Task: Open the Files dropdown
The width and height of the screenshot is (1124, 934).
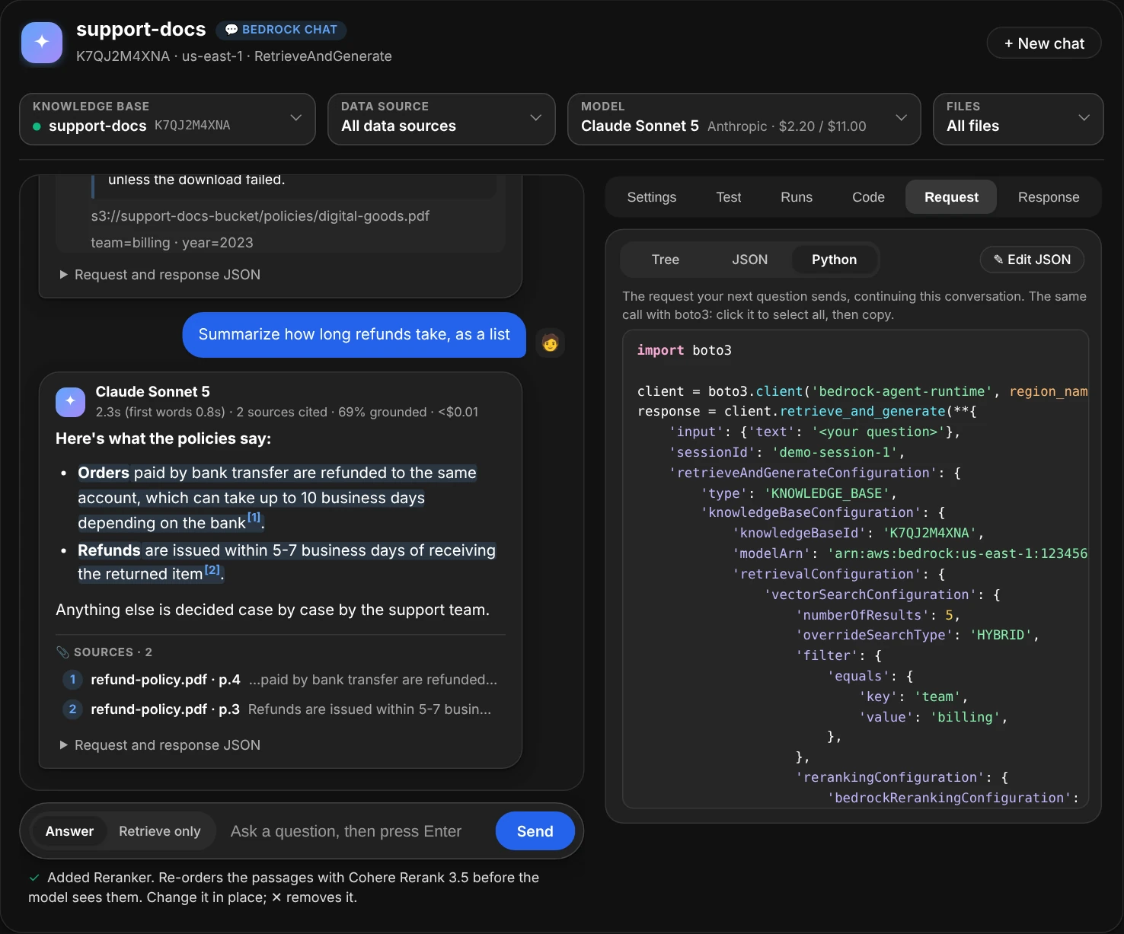Action: click(1018, 119)
